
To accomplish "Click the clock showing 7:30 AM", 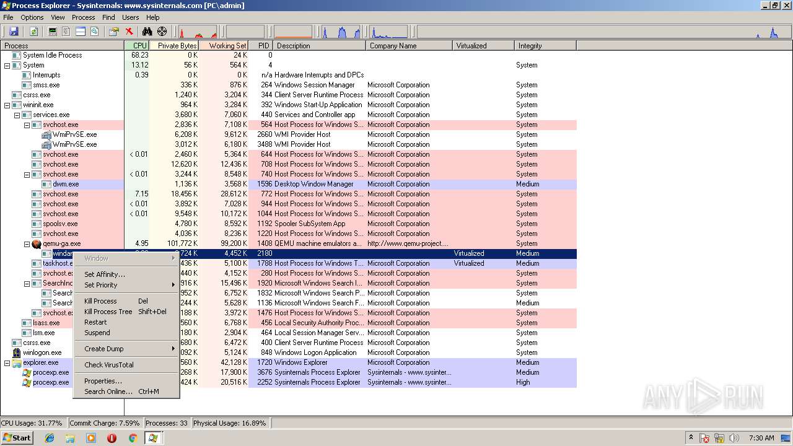I will 761,438.
